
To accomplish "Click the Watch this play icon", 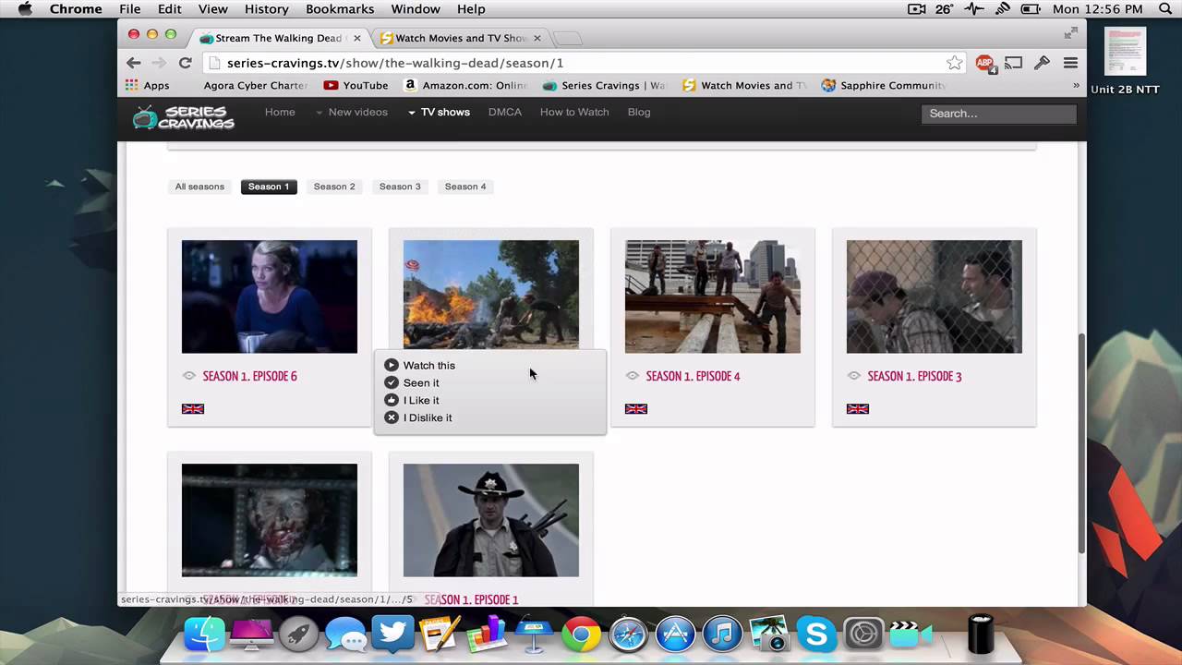I will point(392,365).
